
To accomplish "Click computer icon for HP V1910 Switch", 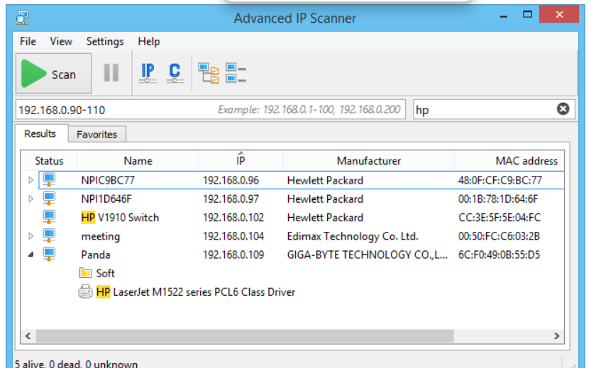I will pyautogui.click(x=49, y=218).
